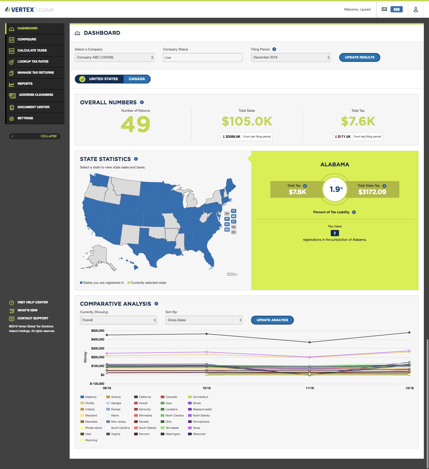Select the MD state box
Viewport: 429px width, 469px height.
pos(227,229)
